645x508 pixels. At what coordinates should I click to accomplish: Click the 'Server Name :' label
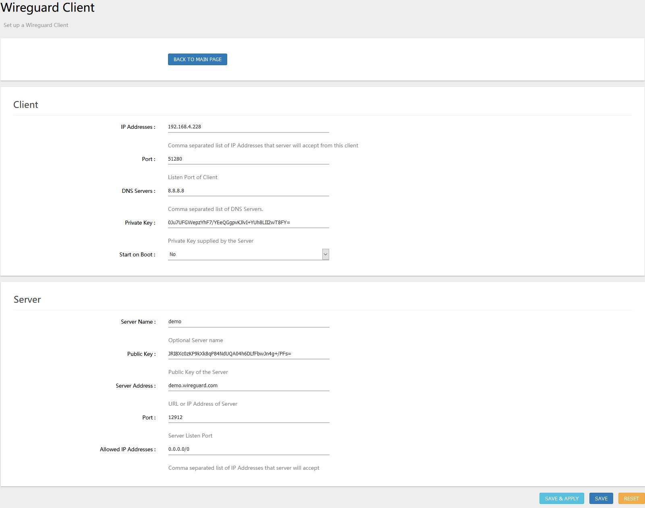tap(138, 322)
